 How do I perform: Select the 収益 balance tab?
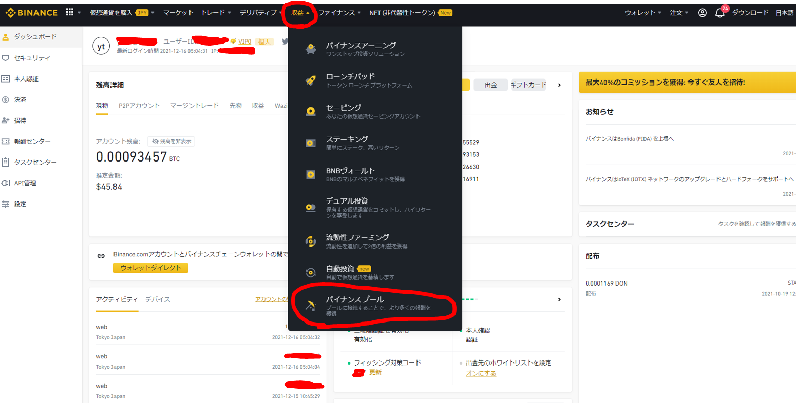(x=258, y=106)
